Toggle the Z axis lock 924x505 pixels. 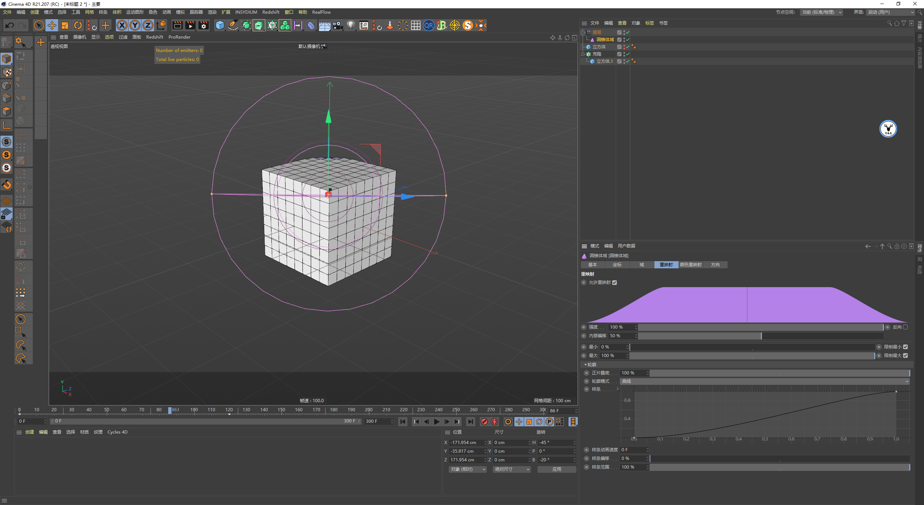tap(148, 25)
